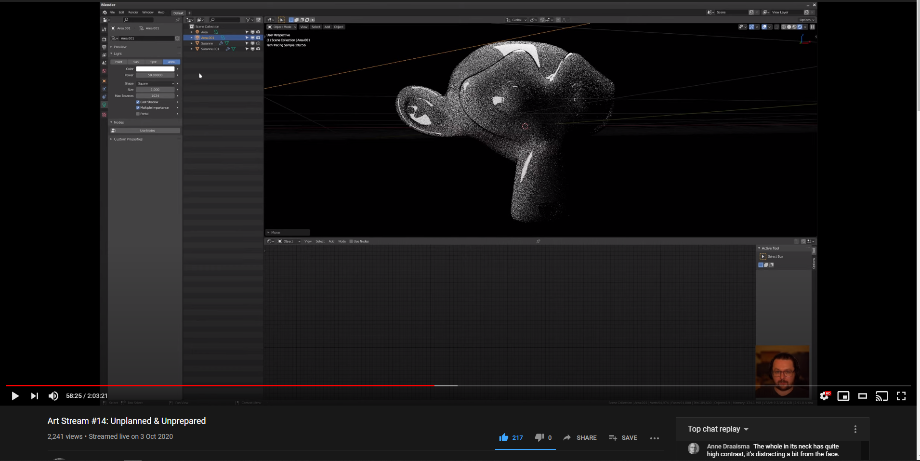
Task: Open the Texture properties tab icon
Action: click(x=104, y=115)
